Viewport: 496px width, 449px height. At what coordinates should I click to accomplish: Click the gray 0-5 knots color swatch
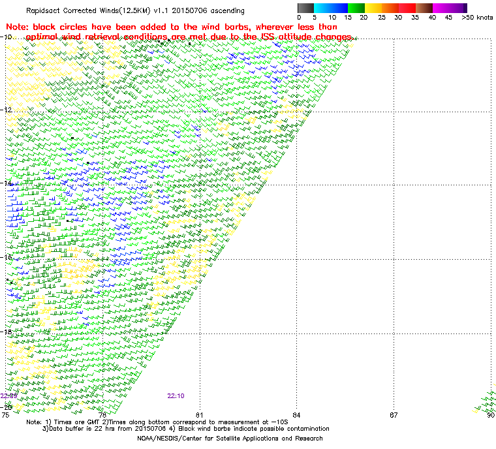(x=305, y=8)
